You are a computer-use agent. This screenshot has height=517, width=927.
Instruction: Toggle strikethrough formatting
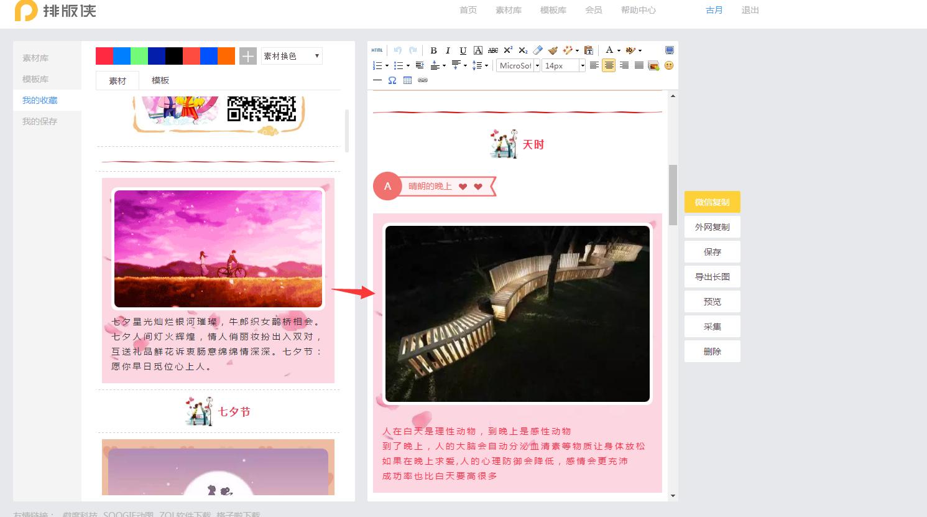click(x=492, y=50)
